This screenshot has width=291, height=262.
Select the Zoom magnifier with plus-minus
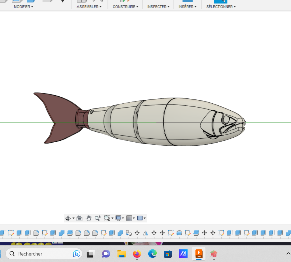pos(97,218)
